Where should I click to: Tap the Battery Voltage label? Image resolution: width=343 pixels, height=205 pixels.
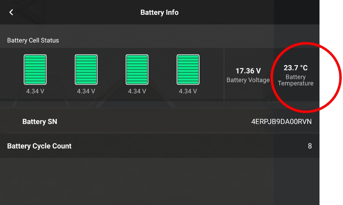coord(248,80)
